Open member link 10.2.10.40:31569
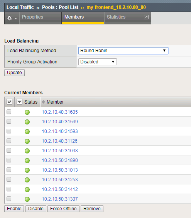The image size is (191, 218). [60, 122]
